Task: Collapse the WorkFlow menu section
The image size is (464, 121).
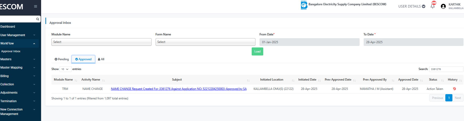Action: click(19, 43)
